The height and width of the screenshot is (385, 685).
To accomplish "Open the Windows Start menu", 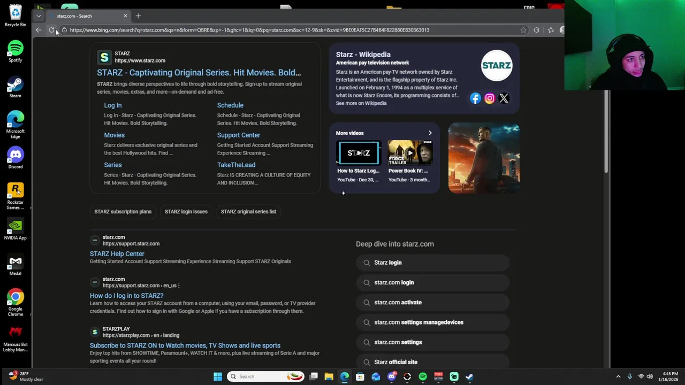I will pos(218,376).
